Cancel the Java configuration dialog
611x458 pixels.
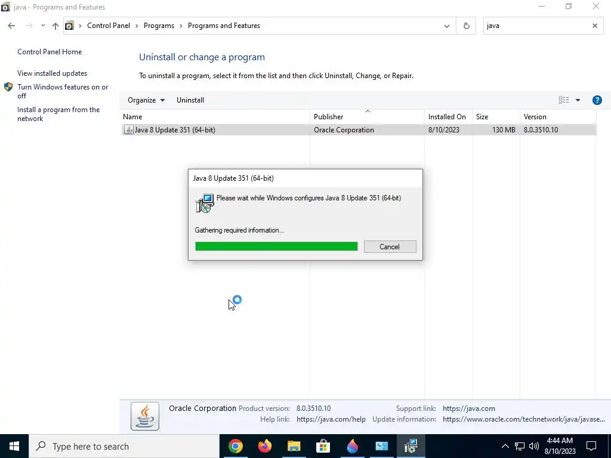[390, 246]
